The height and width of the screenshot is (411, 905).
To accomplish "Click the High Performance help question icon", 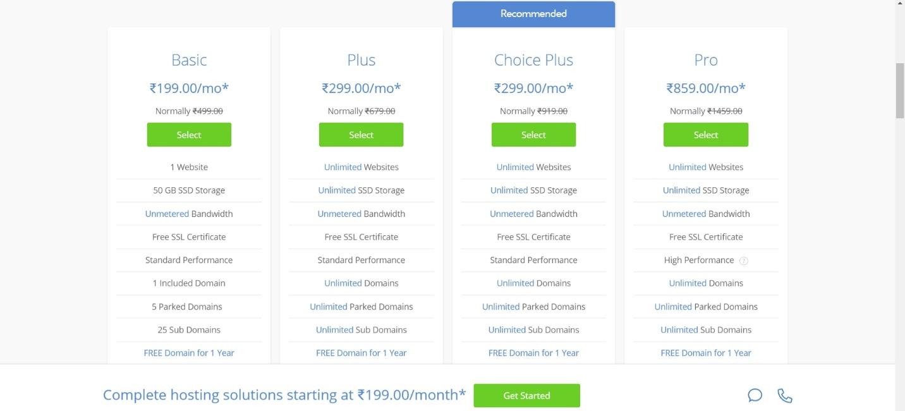I will pos(744,261).
